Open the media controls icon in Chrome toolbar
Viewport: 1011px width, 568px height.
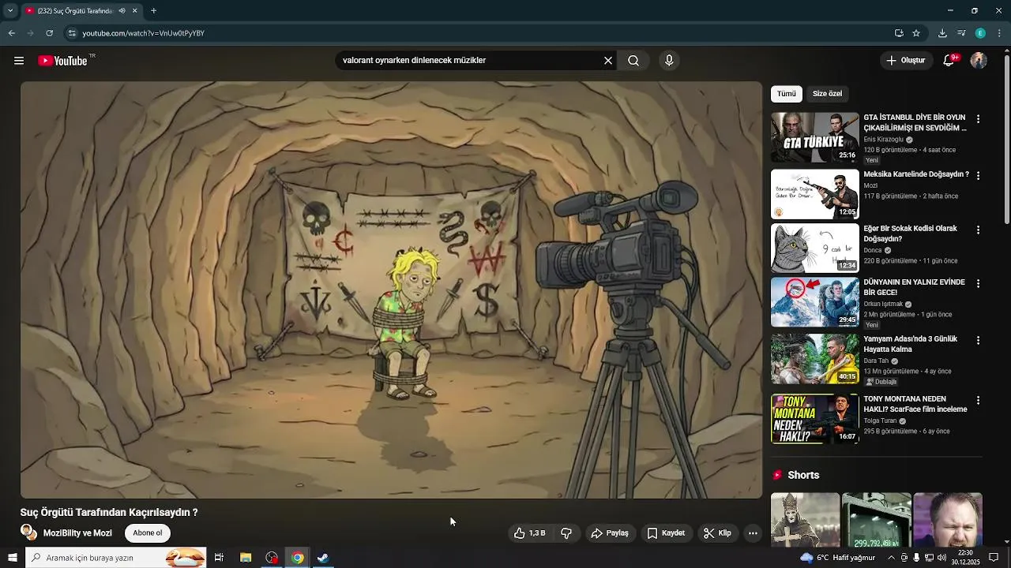point(961,33)
